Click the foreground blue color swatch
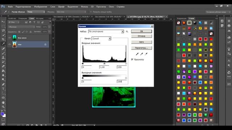 (2, 114)
